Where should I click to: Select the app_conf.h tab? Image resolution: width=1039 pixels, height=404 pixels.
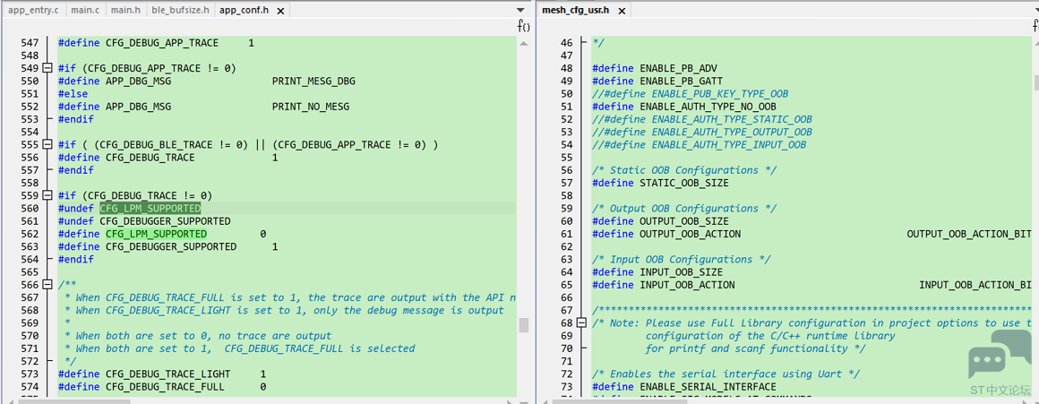pyautogui.click(x=244, y=10)
